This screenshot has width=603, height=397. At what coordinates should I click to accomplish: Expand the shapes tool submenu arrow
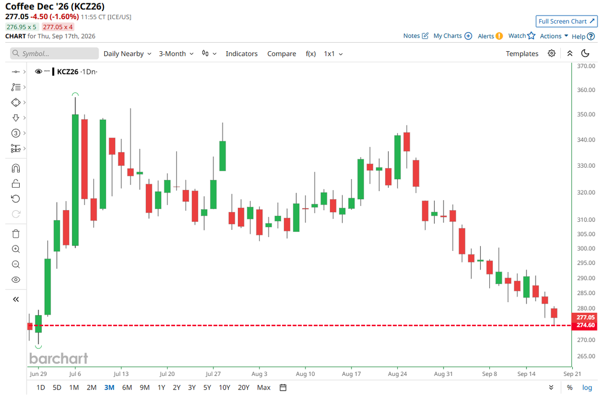click(x=25, y=102)
